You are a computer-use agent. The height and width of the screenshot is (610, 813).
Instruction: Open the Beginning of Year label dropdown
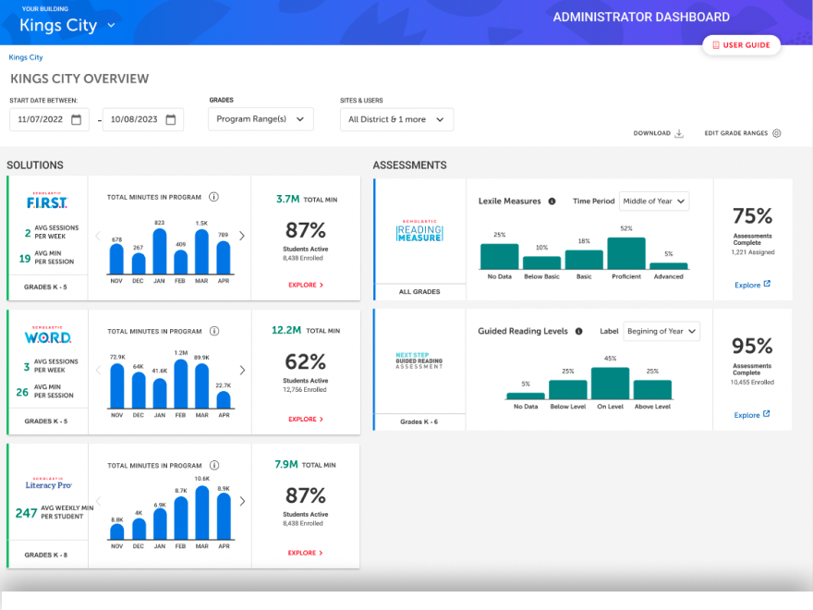(661, 331)
